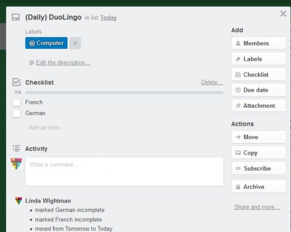Click the French checklist item text
Screen dimensions: 291x232
pyautogui.click(x=34, y=102)
